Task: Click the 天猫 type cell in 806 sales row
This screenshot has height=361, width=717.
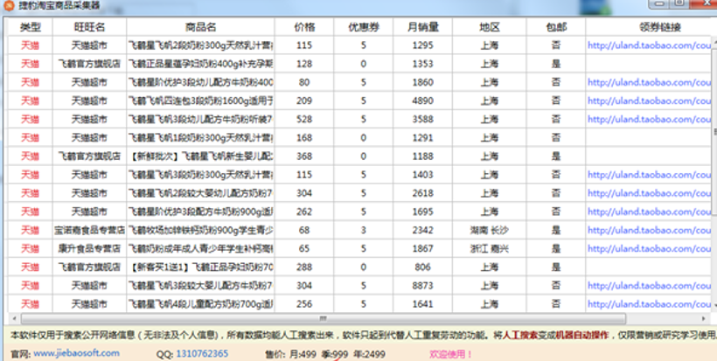Action: 31,267
